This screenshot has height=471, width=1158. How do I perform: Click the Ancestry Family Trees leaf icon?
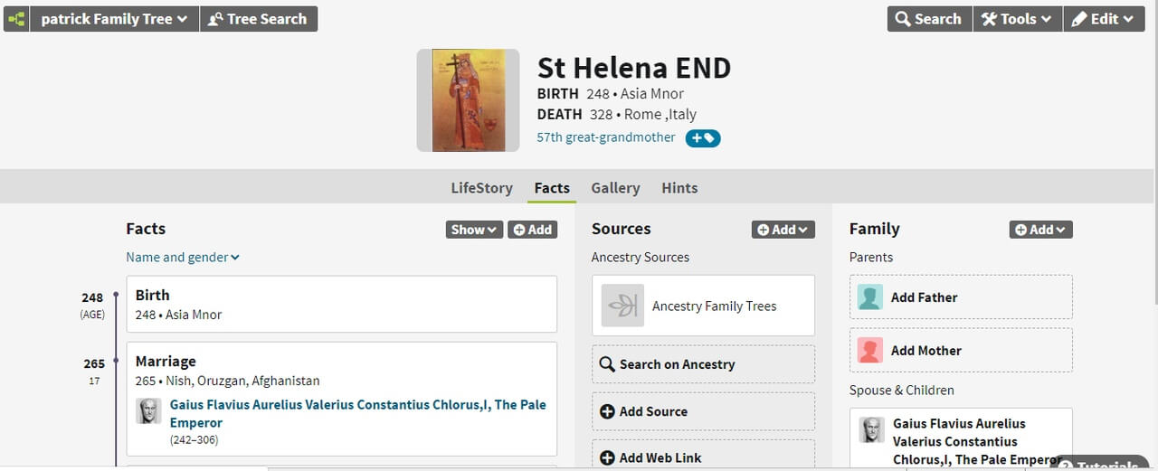[622, 306]
